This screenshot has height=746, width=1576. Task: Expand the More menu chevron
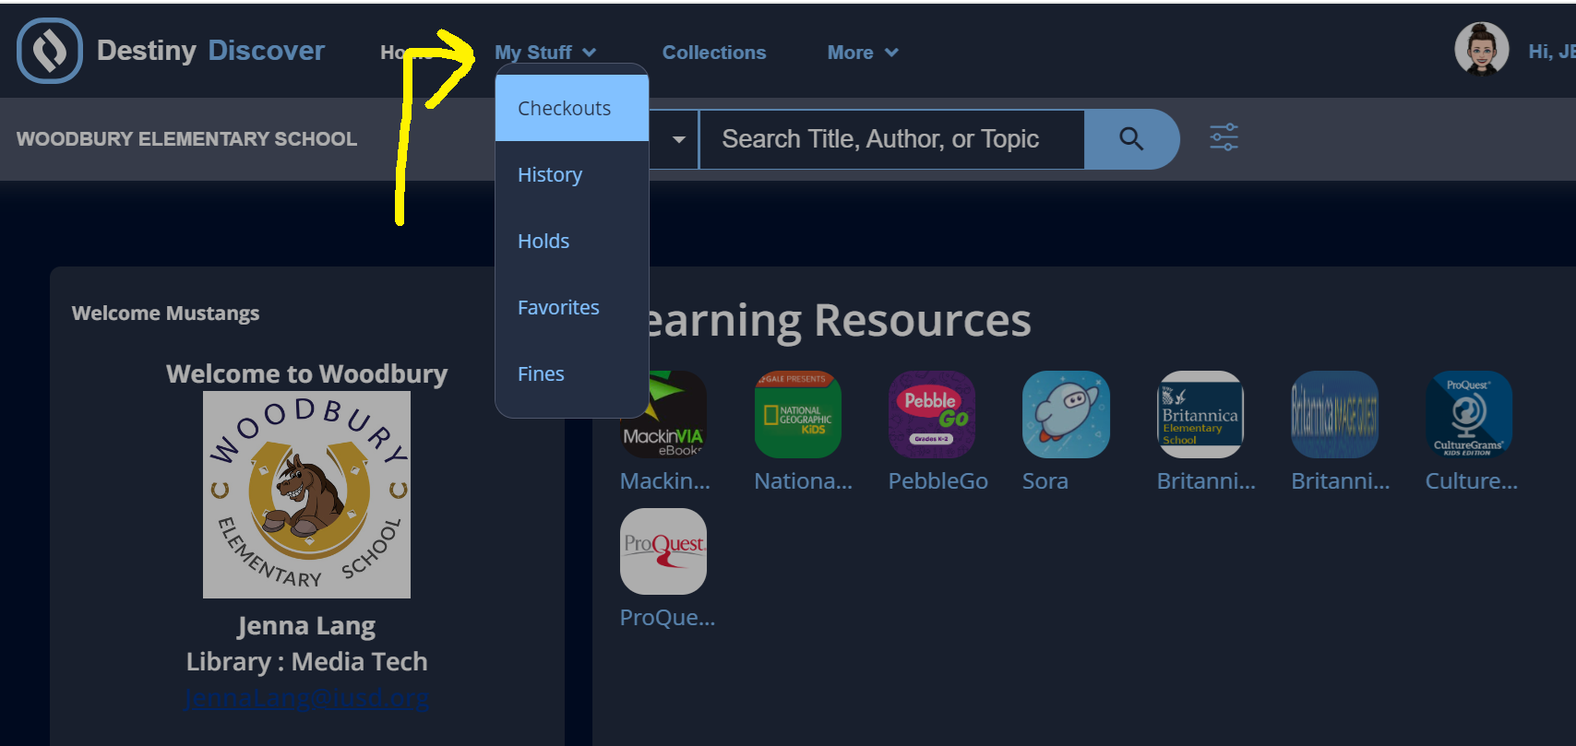[x=891, y=53]
